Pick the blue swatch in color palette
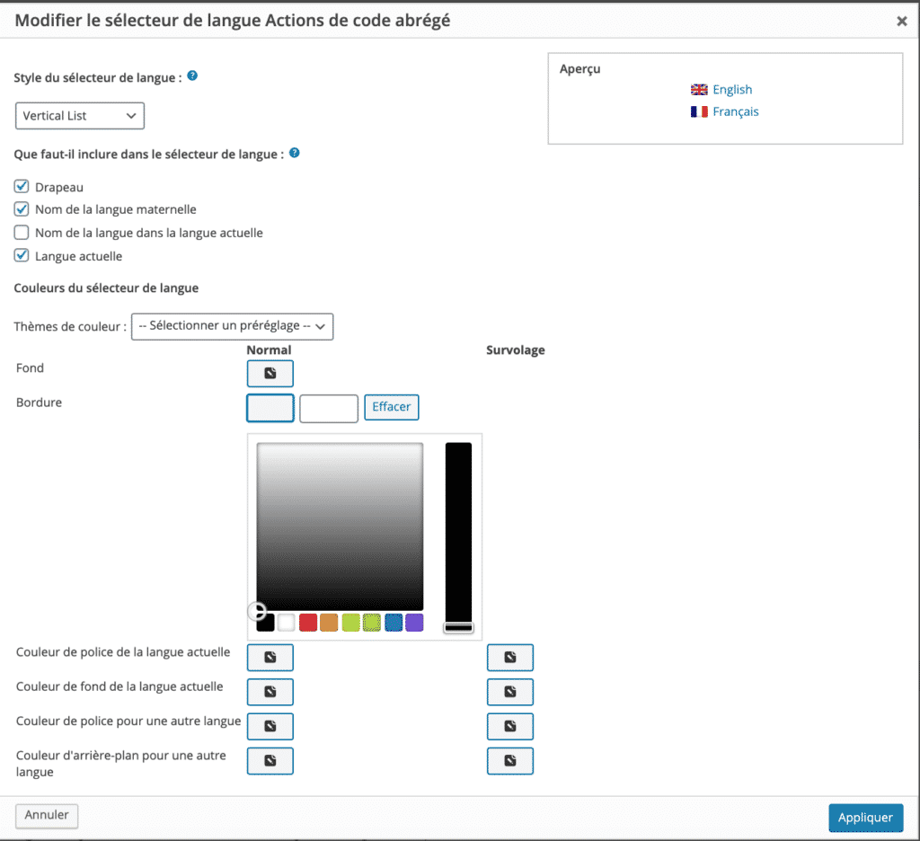920x841 pixels. (x=394, y=623)
